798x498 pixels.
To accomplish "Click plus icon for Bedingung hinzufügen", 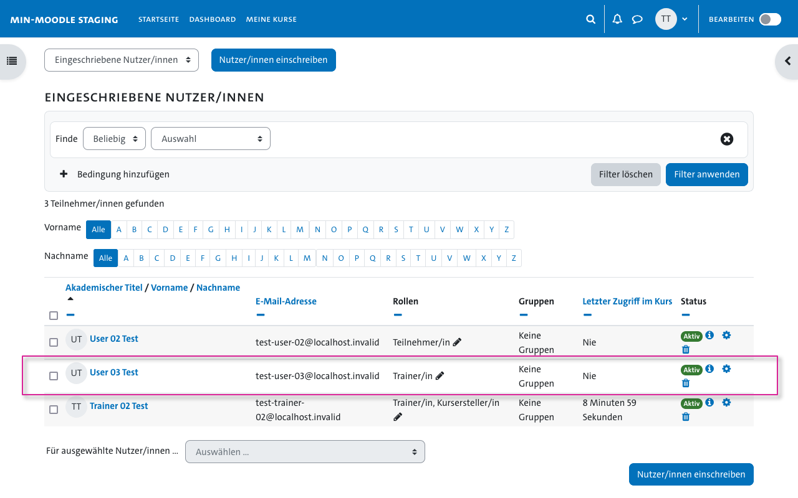I will (x=64, y=174).
